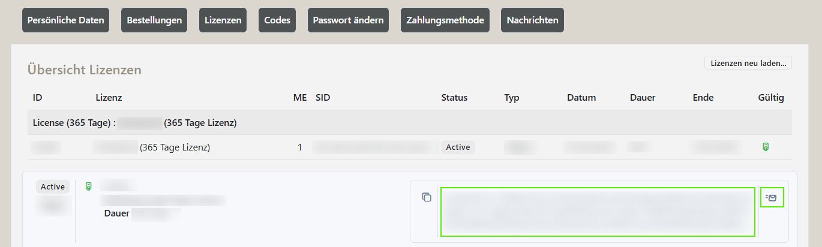This screenshot has width=822, height=247.
Task: Copy the license key with the copy icon
Action: [427, 197]
